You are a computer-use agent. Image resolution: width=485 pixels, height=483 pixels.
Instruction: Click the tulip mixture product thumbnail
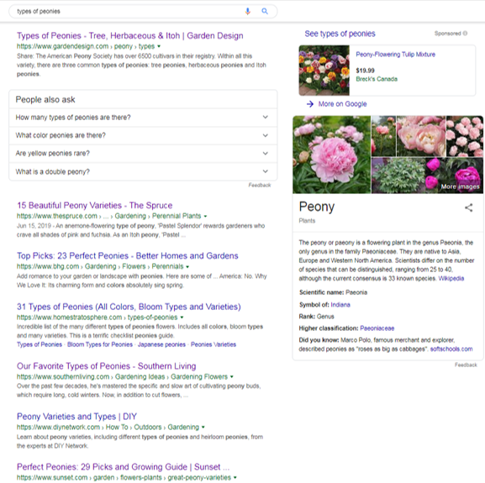pyautogui.click(x=324, y=71)
